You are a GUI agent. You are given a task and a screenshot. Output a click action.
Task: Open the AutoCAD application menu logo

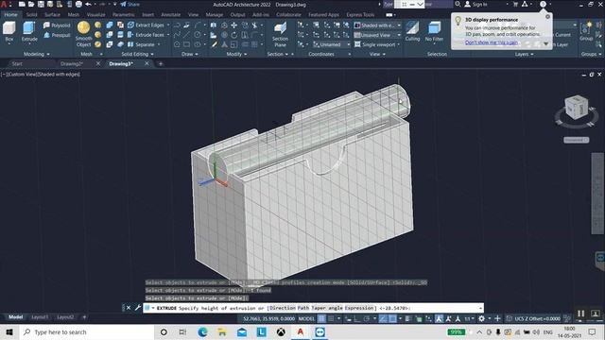pyautogui.click(x=5, y=5)
